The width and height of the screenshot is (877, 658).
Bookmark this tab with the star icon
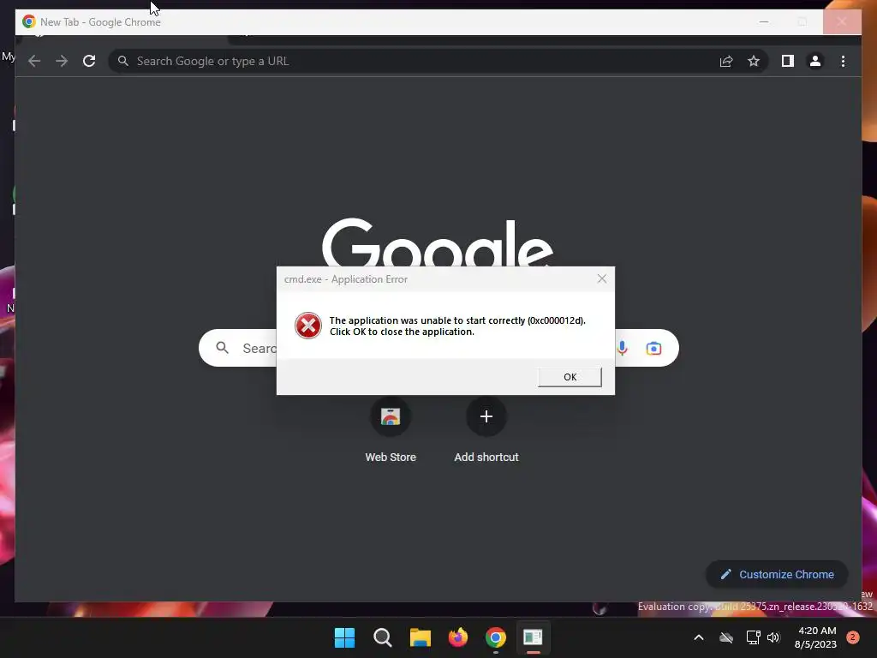click(754, 61)
